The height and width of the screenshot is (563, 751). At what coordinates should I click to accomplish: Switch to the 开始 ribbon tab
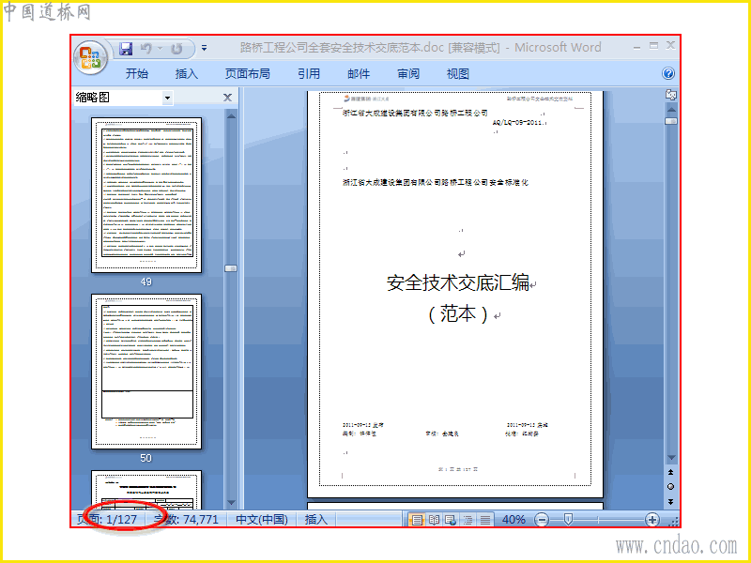click(x=136, y=74)
